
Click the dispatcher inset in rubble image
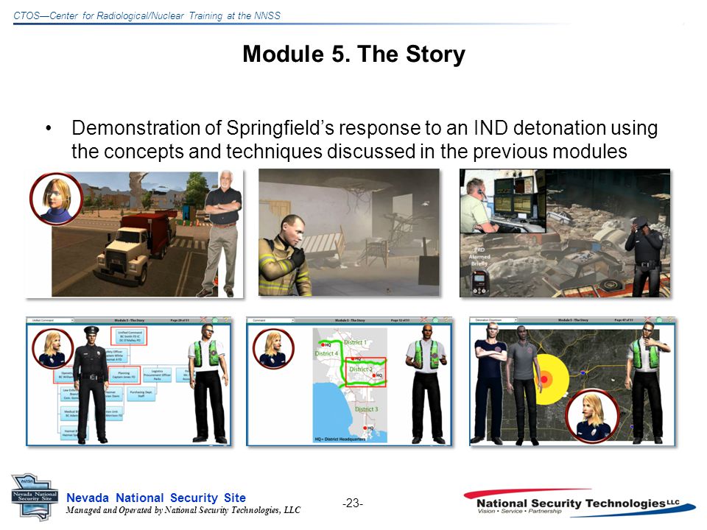coord(503,202)
